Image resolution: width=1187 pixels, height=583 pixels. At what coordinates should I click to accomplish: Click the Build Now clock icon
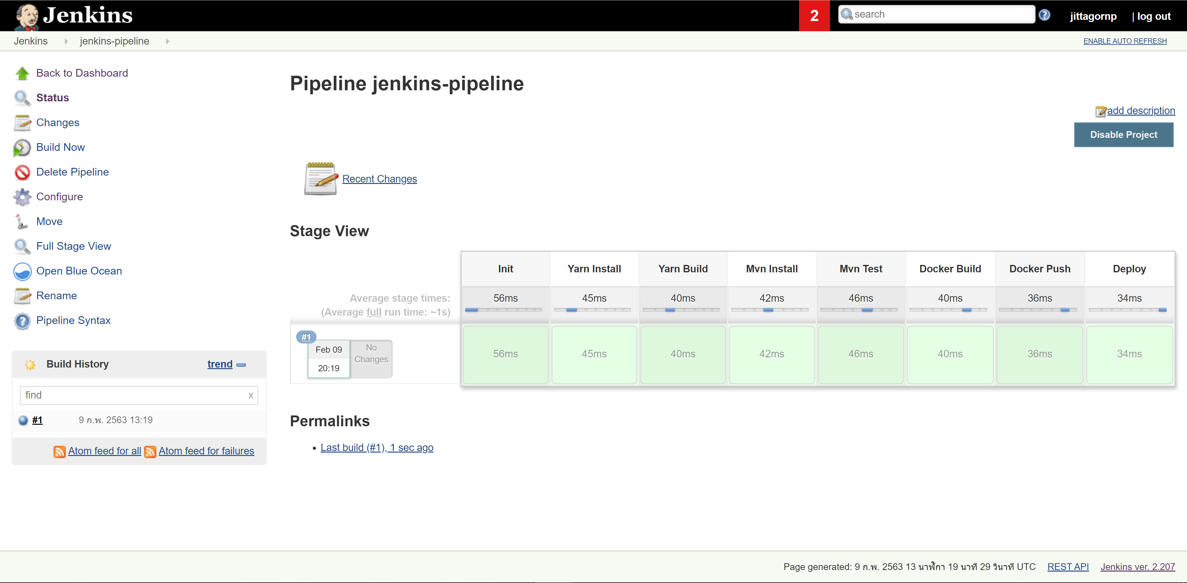(x=22, y=147)
